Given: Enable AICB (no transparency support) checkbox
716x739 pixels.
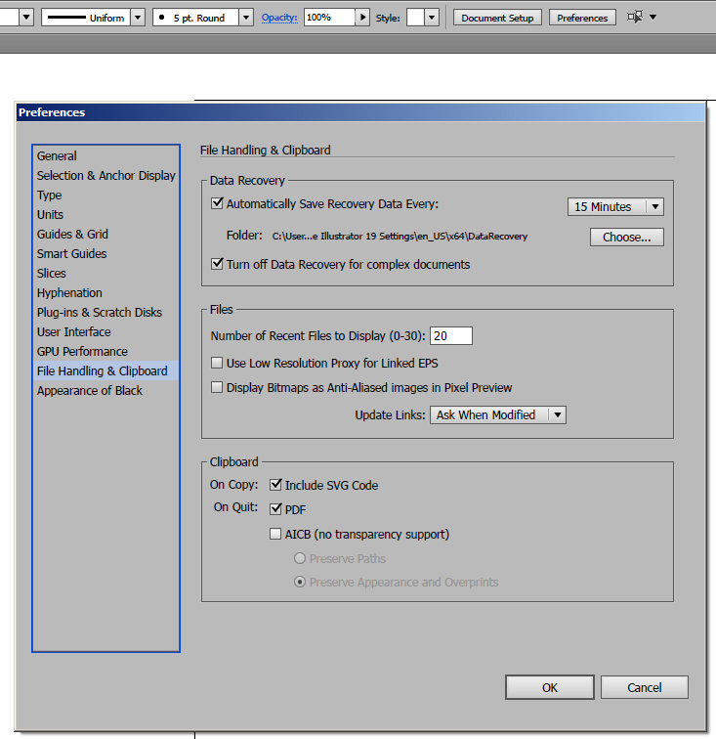Looking at the screenshot, I should coord(275,534).
